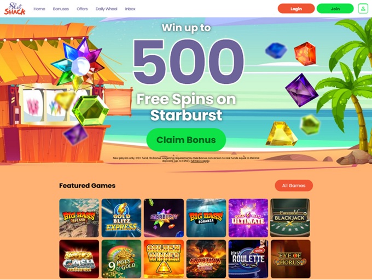The image size is (372, 280).
Task: Open the Big Bass Splash game
Action: pyautogui.click(x=79, y=218)
